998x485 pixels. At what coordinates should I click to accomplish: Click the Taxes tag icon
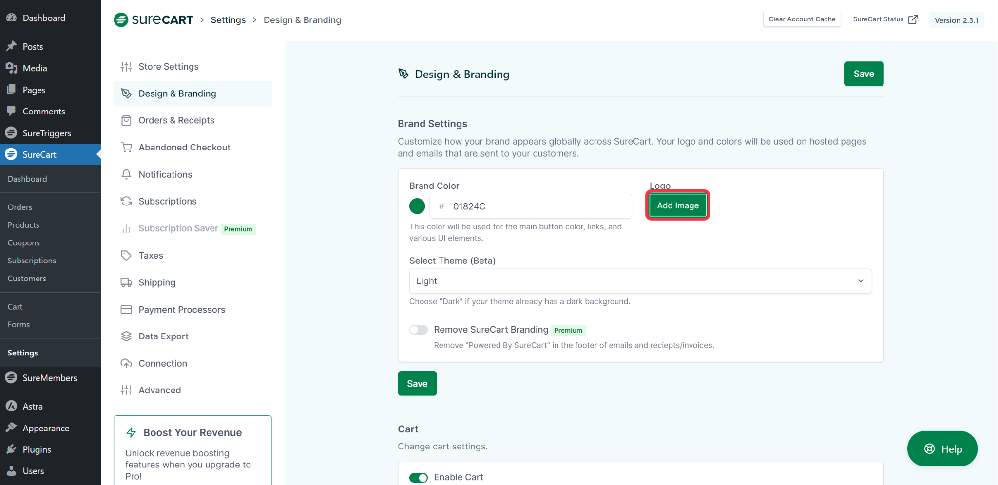tap(126, 255)
